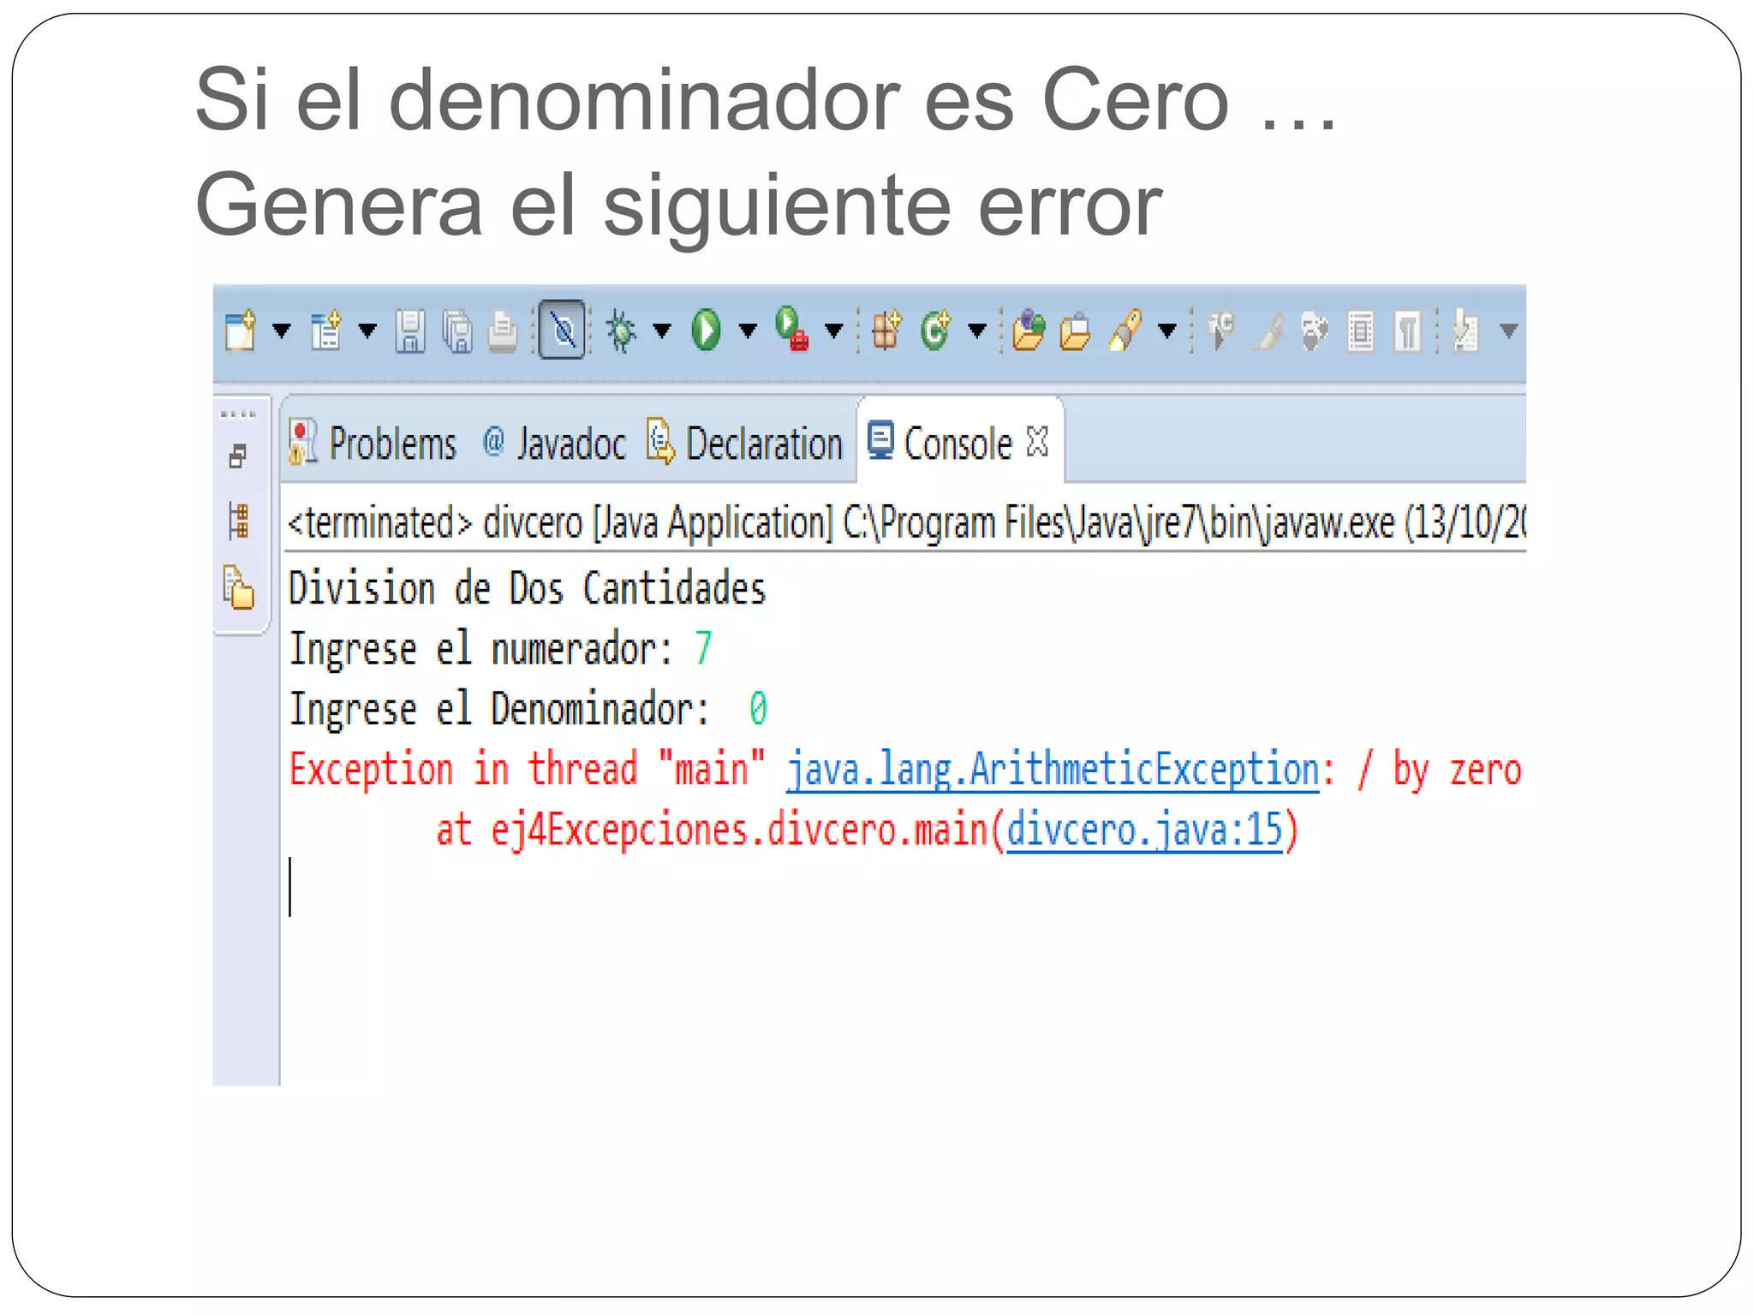Click the Save All icon
Screen dimensions: 1754x1315
pyautogui.click(x=457, y=331)
